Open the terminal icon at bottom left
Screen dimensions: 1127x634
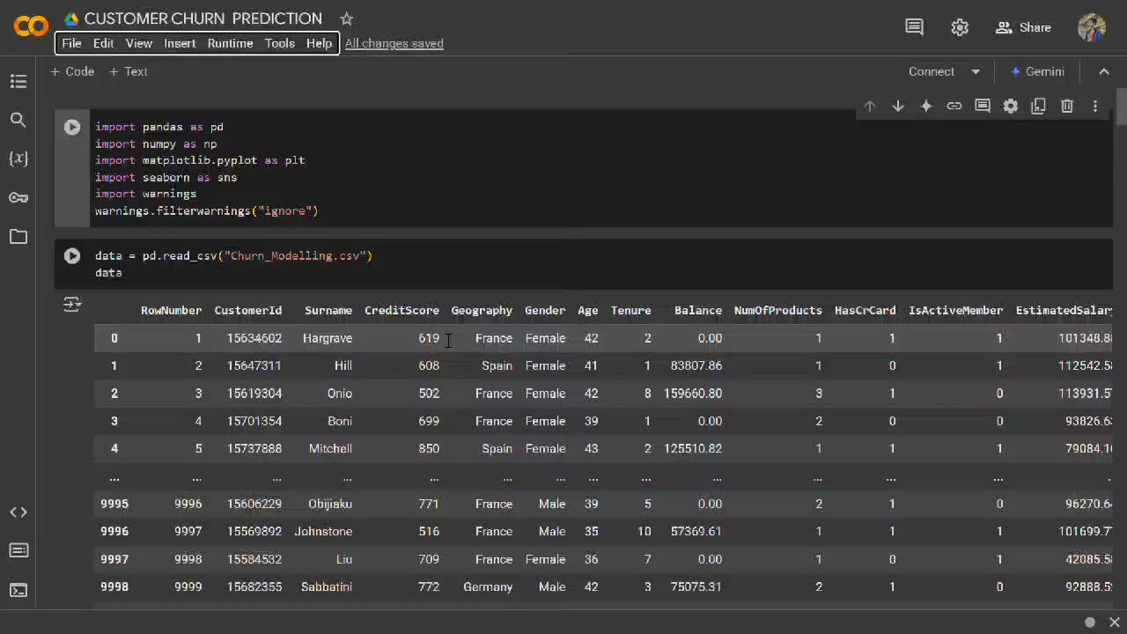(18, 590)
